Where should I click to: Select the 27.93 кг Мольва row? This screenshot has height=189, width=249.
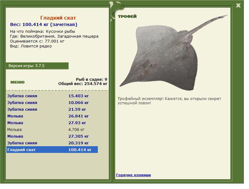52,123
